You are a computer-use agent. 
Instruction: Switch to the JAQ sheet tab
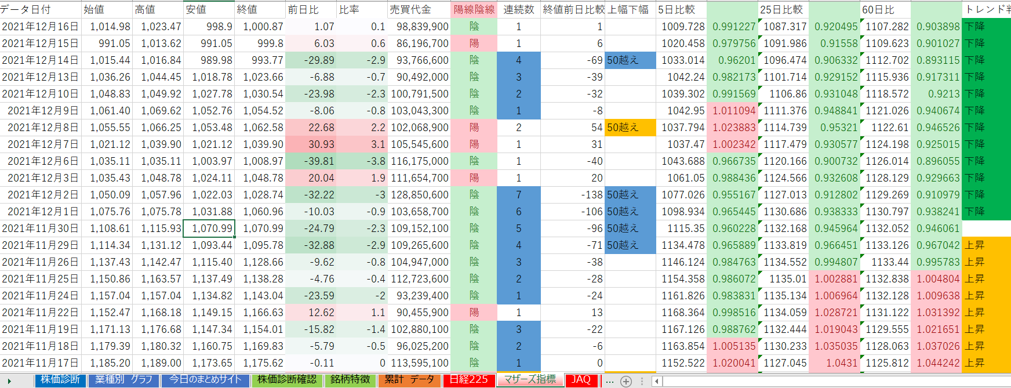[x=581, y=380]
